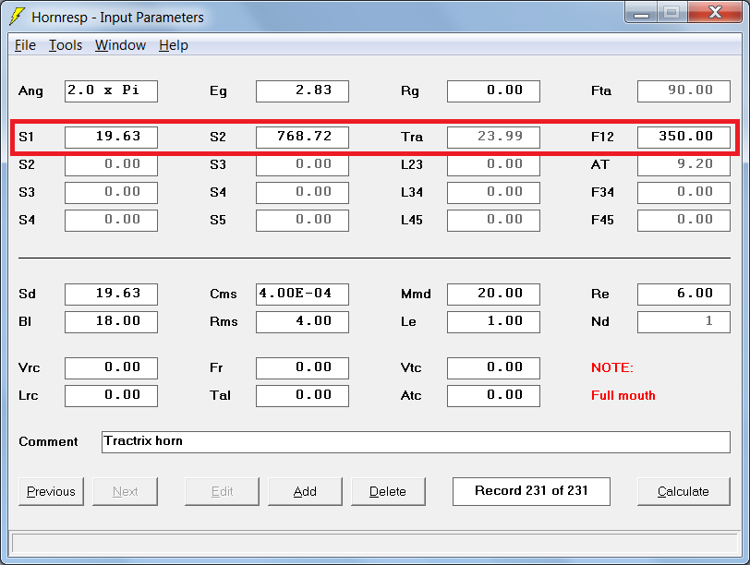
Task: Click the S5 input field
Action: click(302, 221)
